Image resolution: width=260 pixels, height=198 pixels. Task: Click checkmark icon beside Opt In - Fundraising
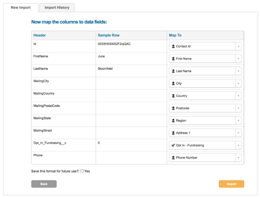[173, 145]
